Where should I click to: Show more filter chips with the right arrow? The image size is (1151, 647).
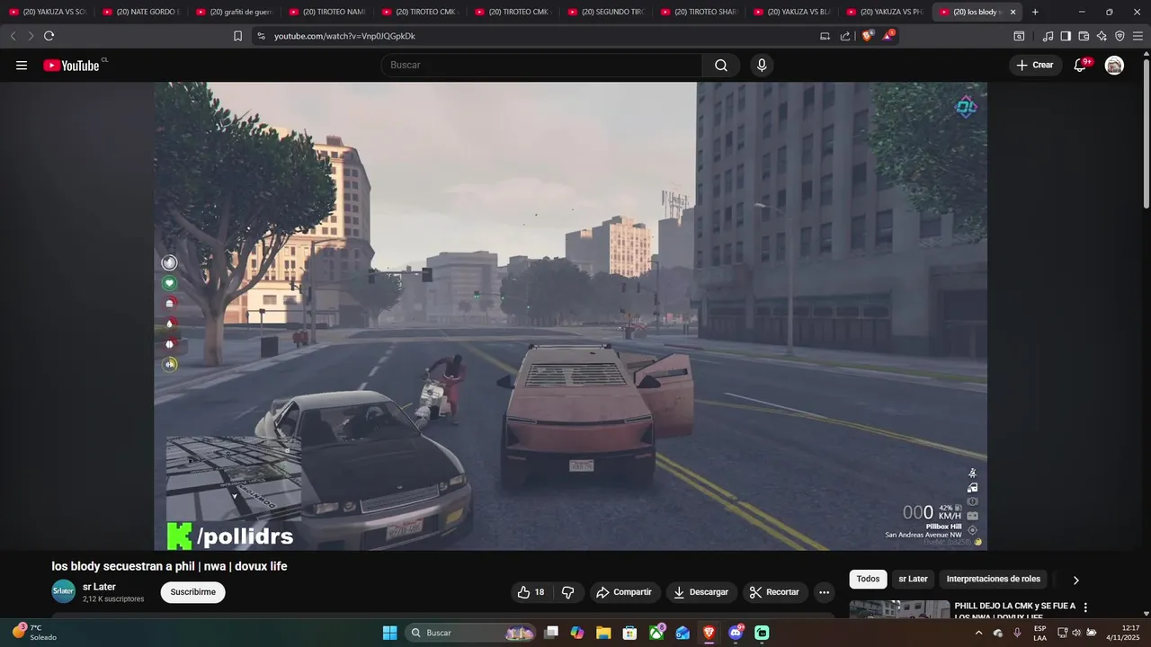click(x=1075, y=580)
